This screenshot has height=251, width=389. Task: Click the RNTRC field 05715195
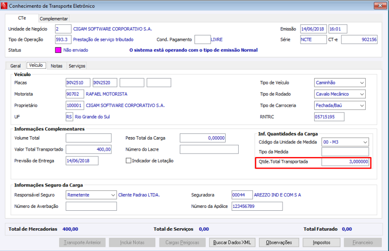(329, 117)
